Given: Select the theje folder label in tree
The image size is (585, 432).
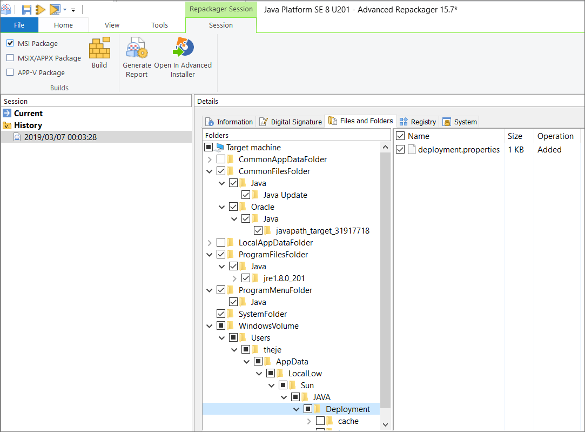Looking at the screenshot, I should (272, 350).
